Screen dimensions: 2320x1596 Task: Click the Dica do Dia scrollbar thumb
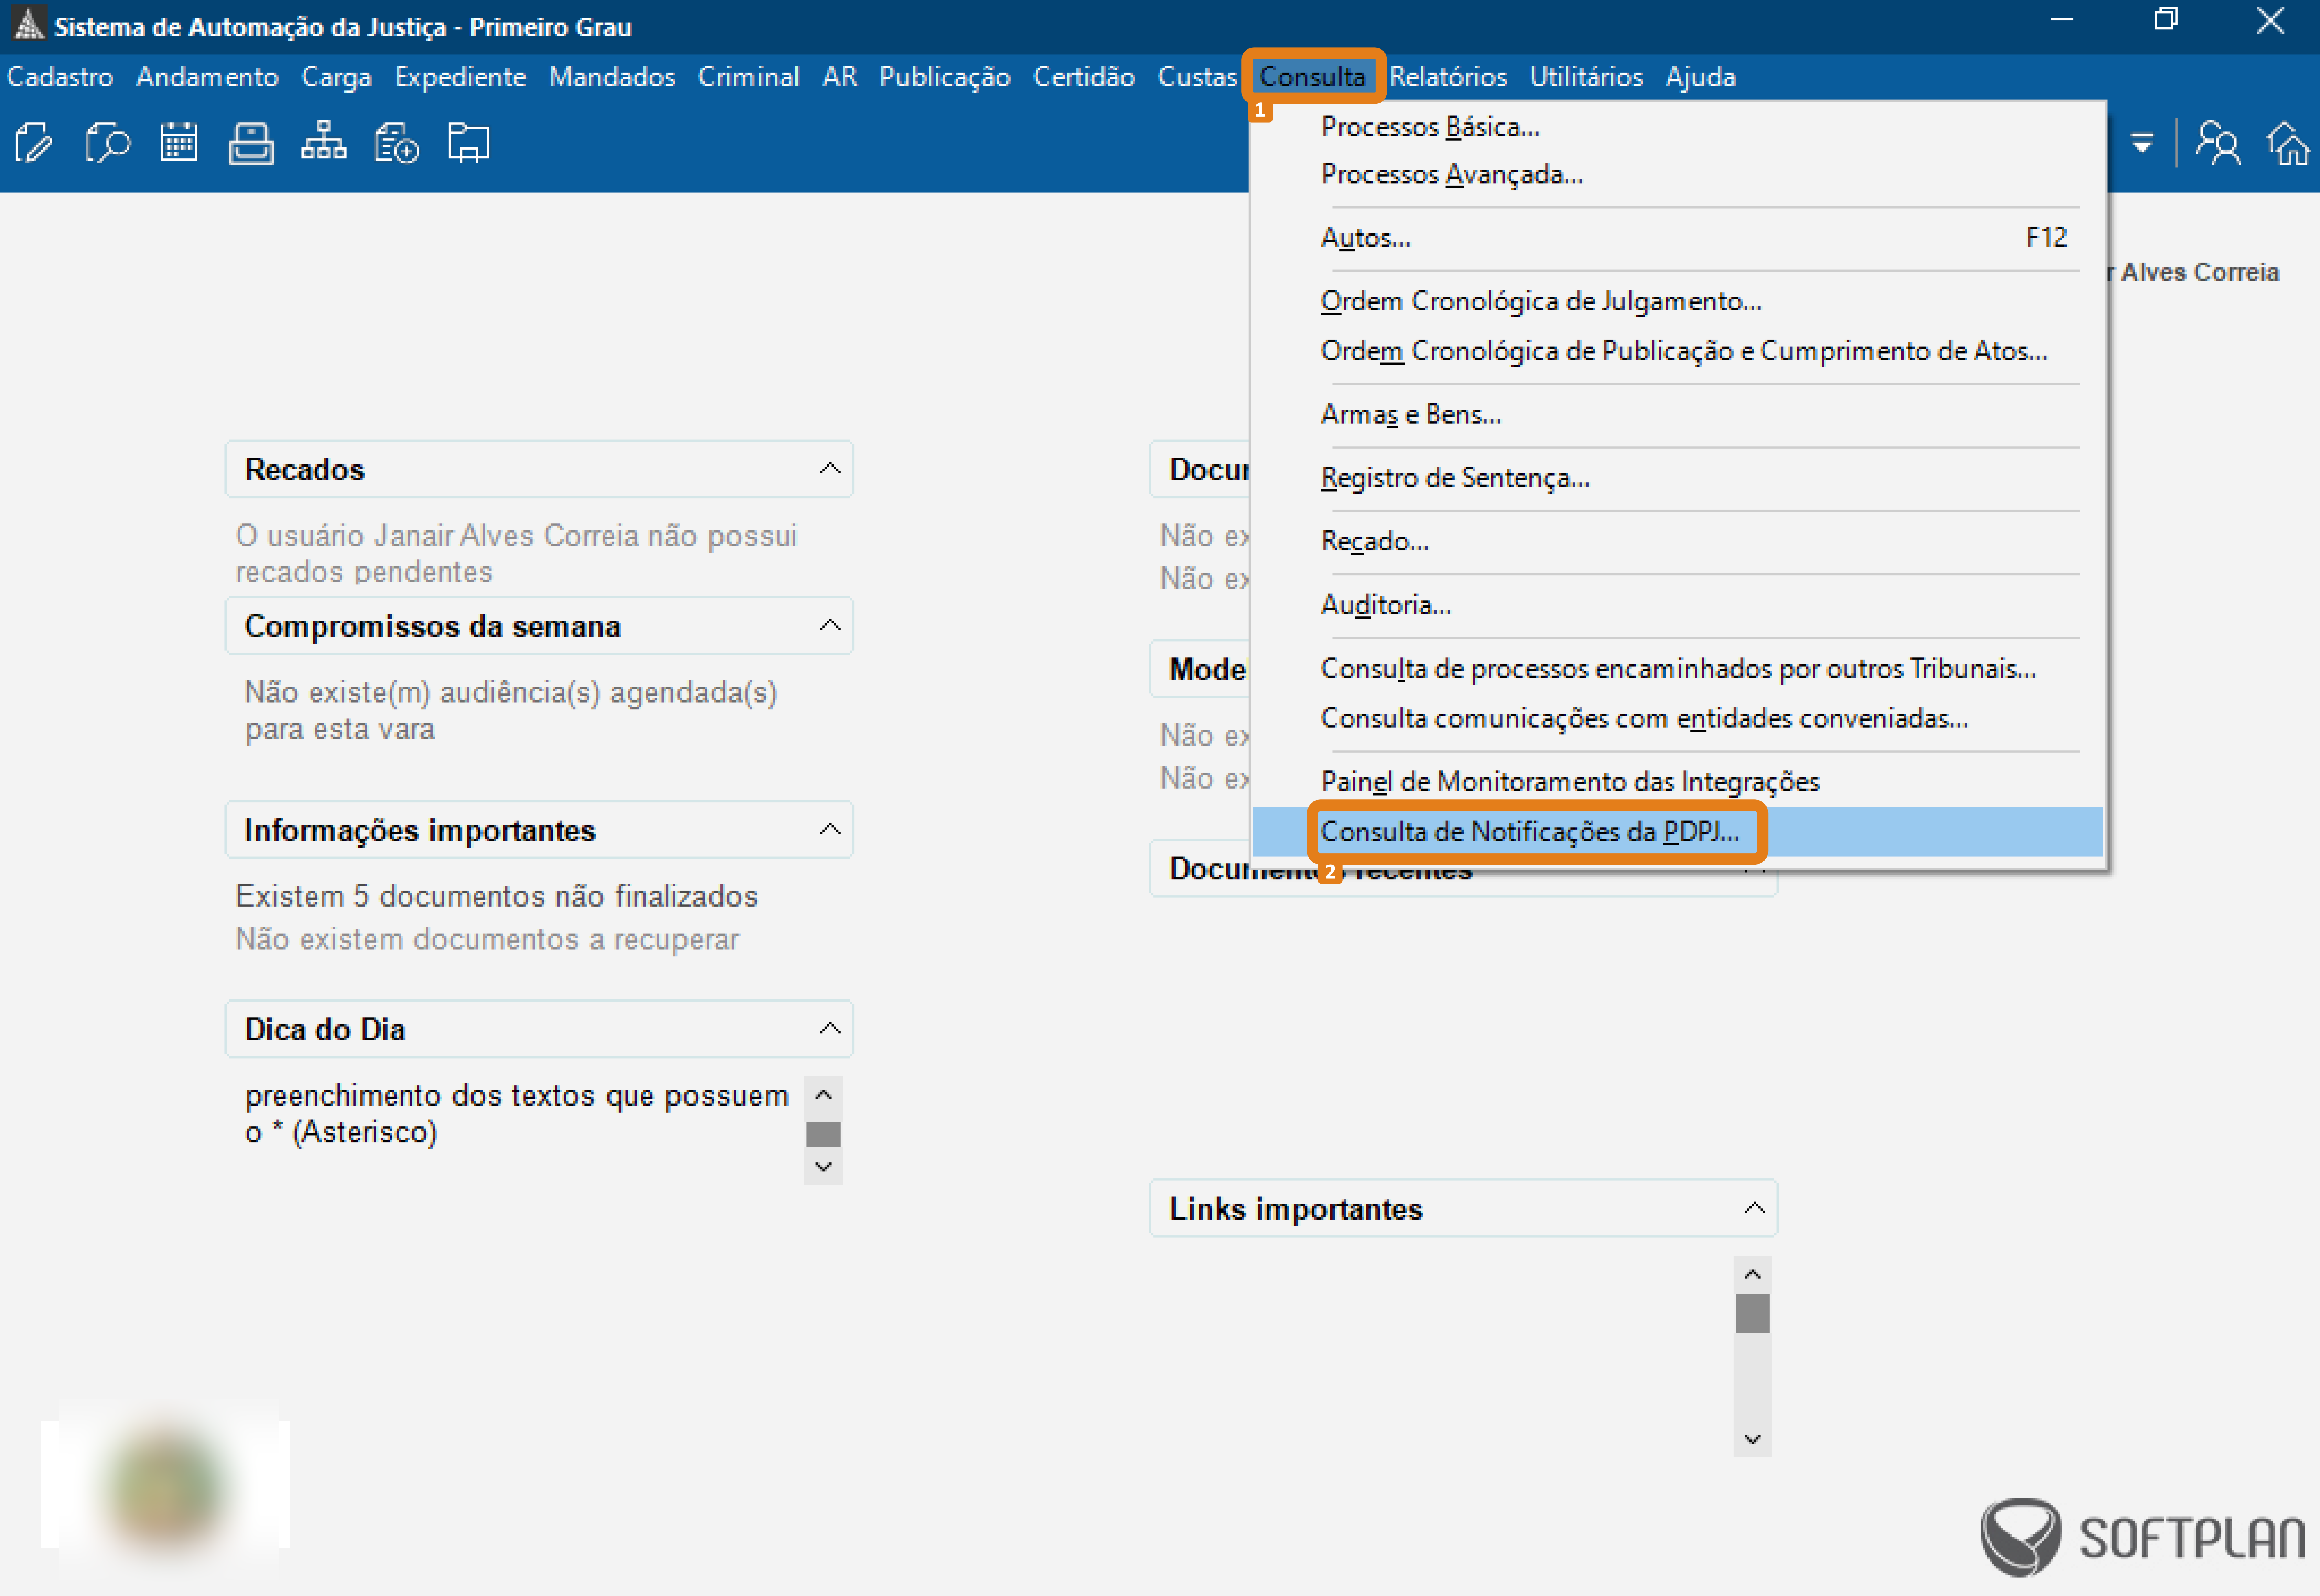tap(823, 1133)
